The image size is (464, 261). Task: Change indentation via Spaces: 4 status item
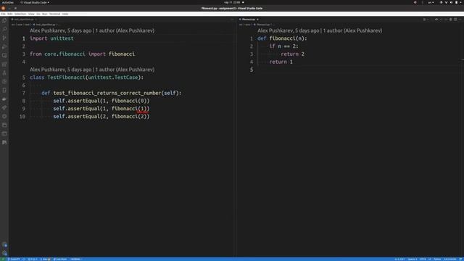coord(413,259)
